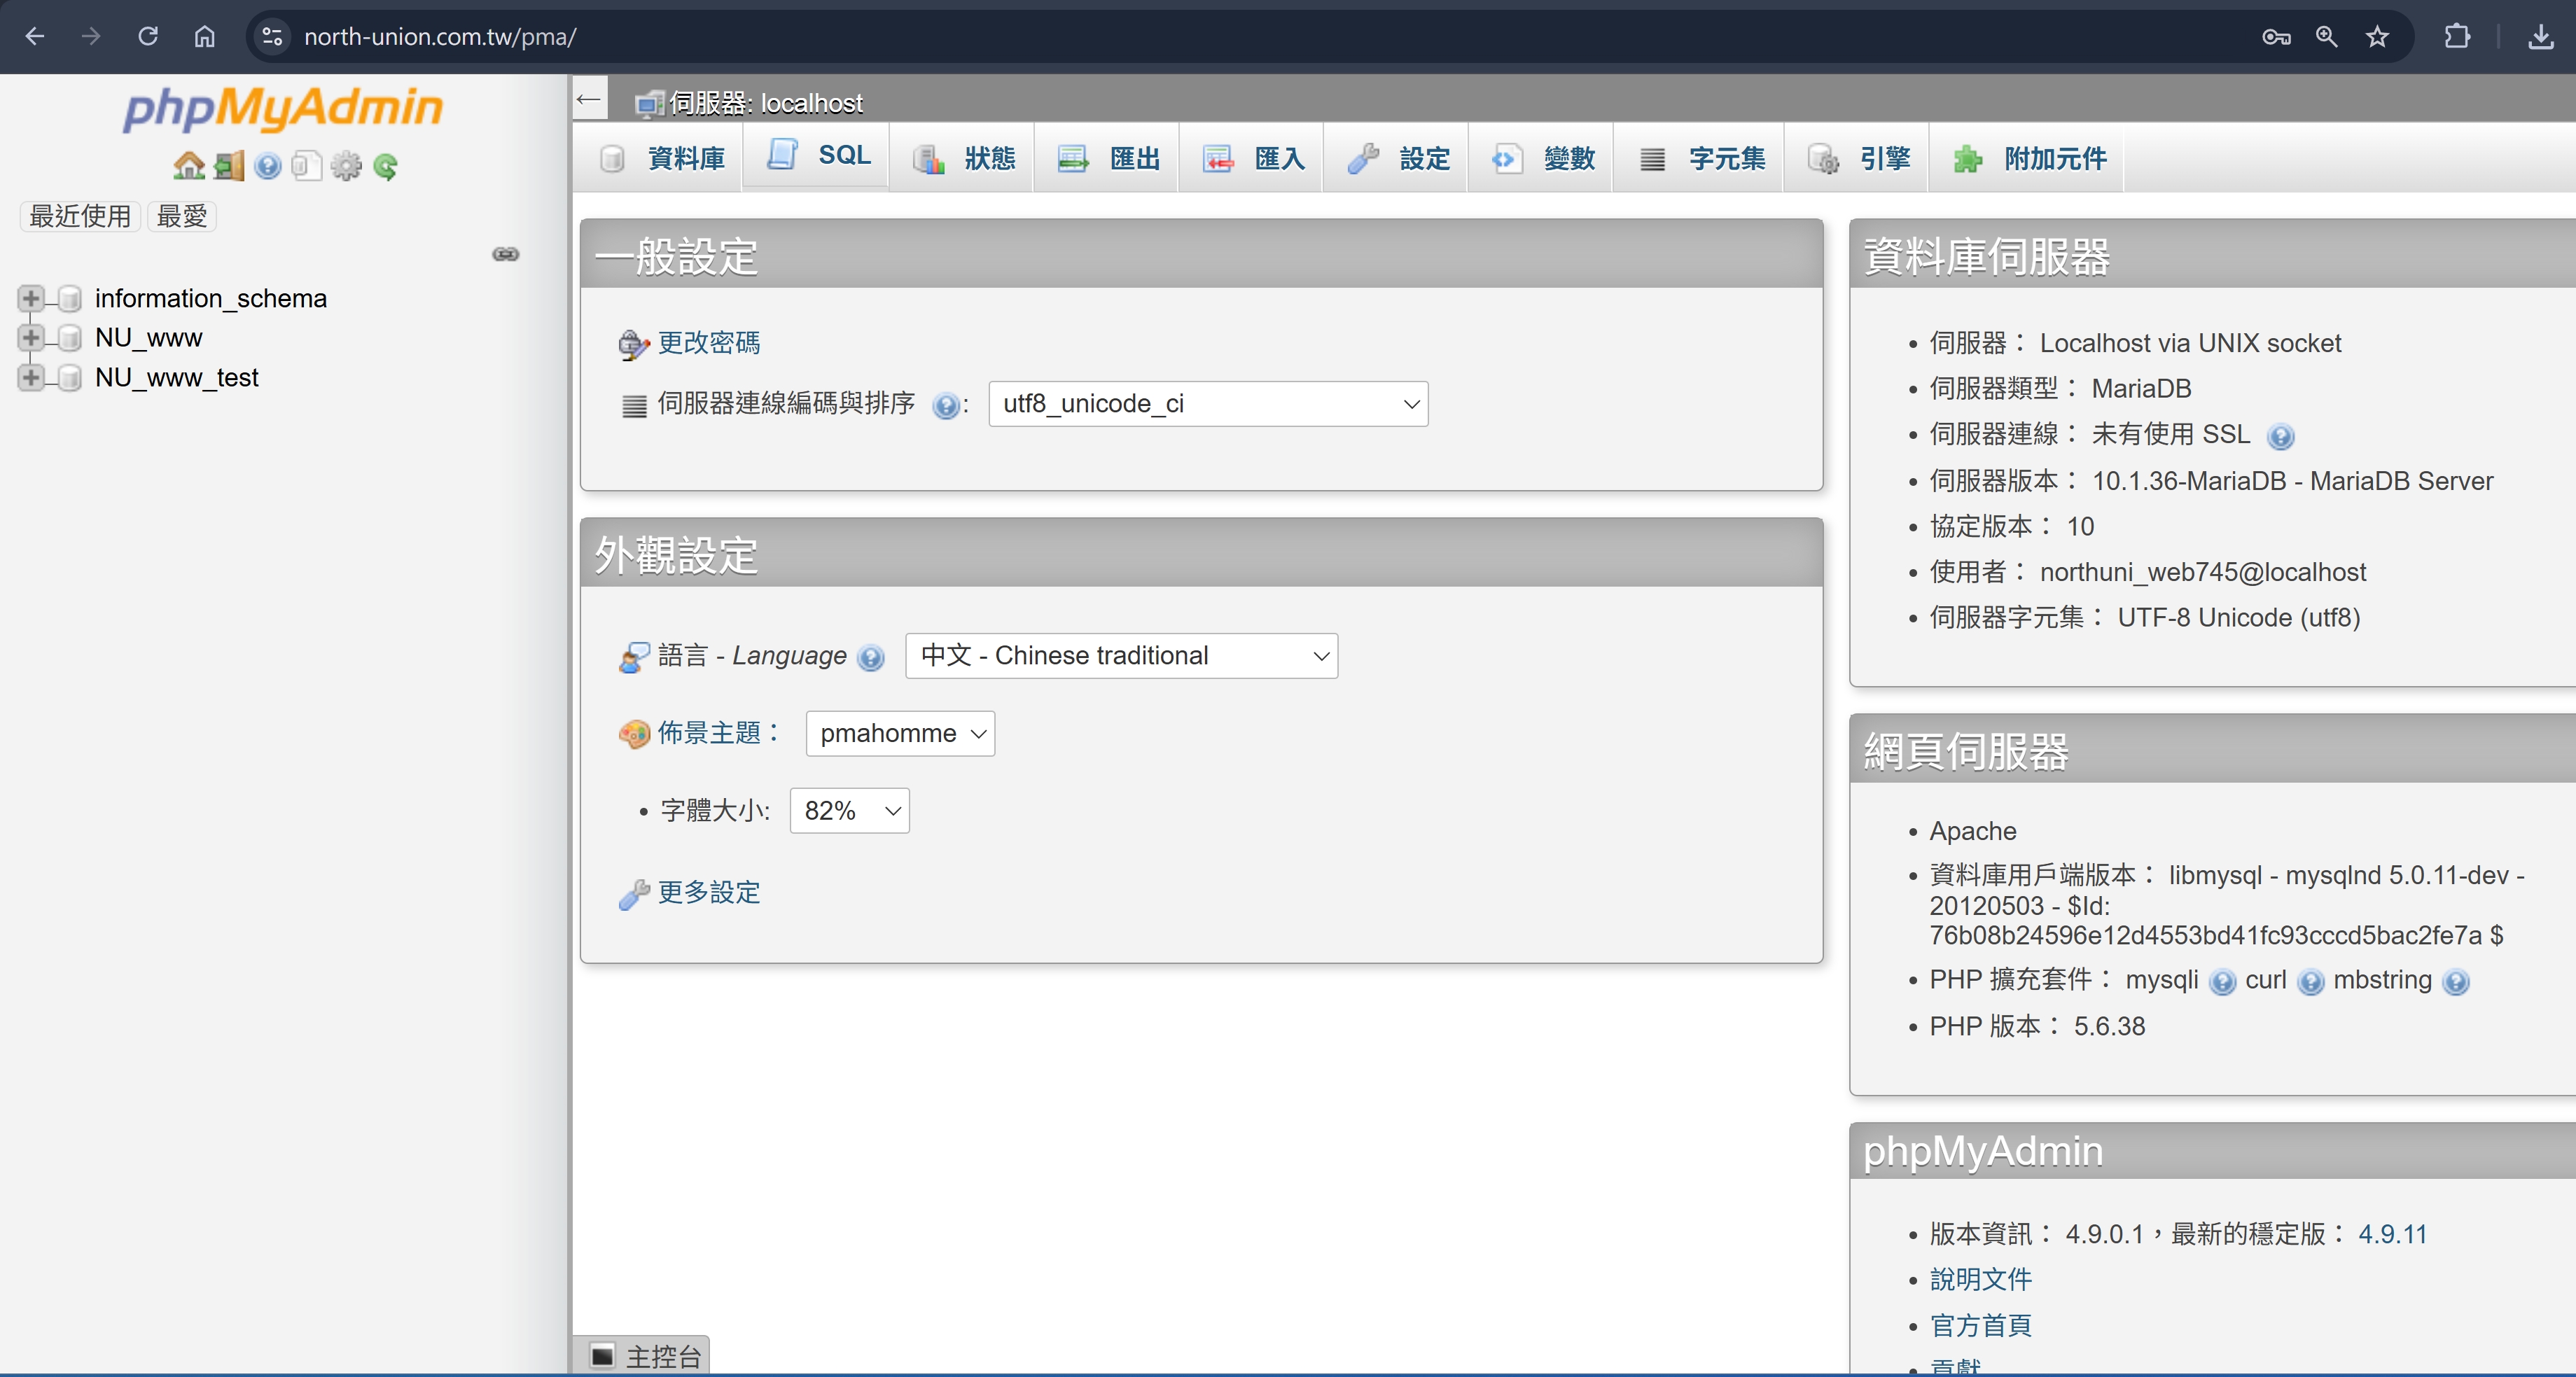The height and width of the screenshot is (1377, 2576).
Task: Click browser home button
Action: [204, 37]
